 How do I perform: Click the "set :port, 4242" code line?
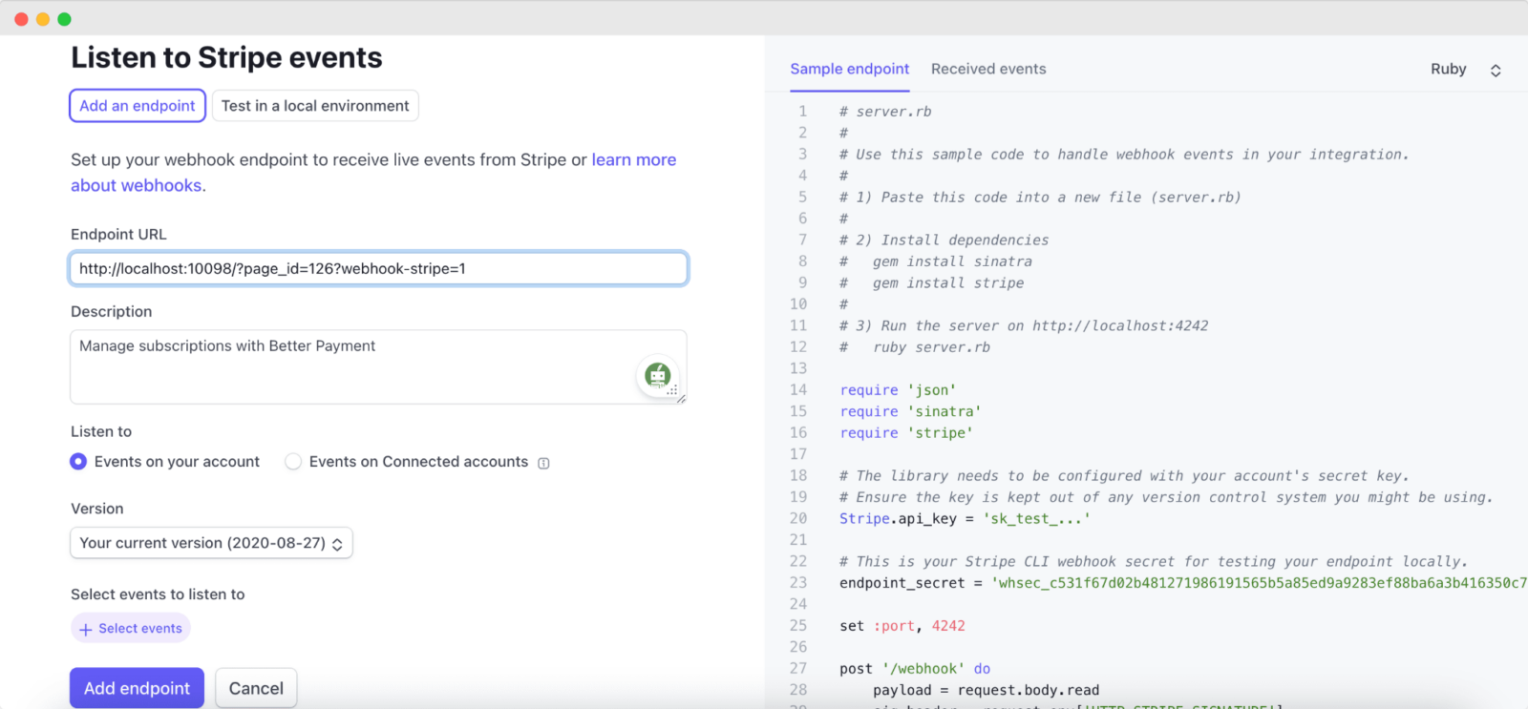point(902,626)
